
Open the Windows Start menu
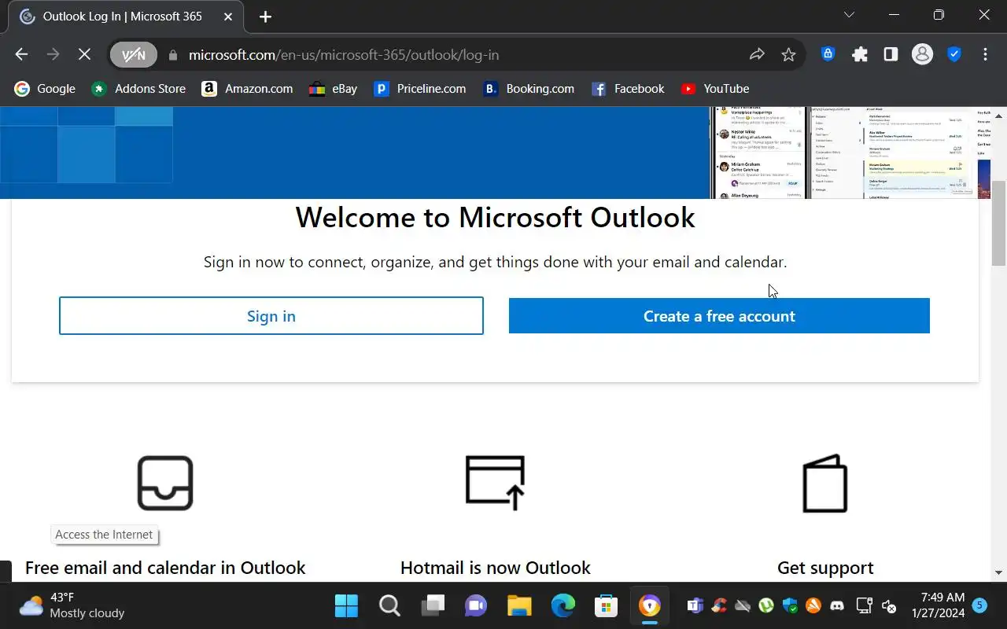point(346,605)
